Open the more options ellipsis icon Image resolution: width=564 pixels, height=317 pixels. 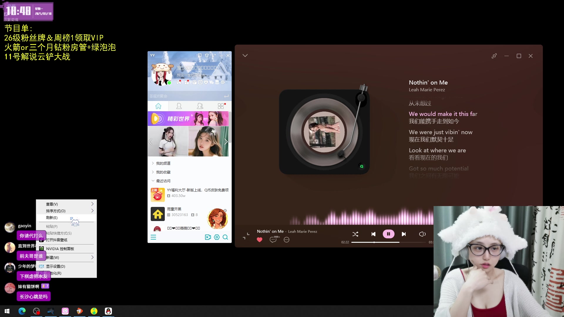tap(287, 240)
